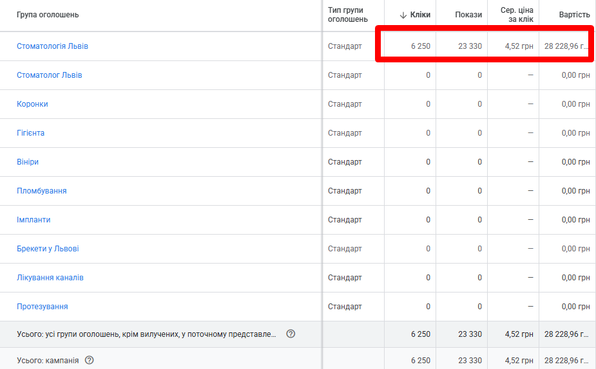Select Стандарт type cell in Імпланти row
The image size is (596, 369).
[345, 220]
